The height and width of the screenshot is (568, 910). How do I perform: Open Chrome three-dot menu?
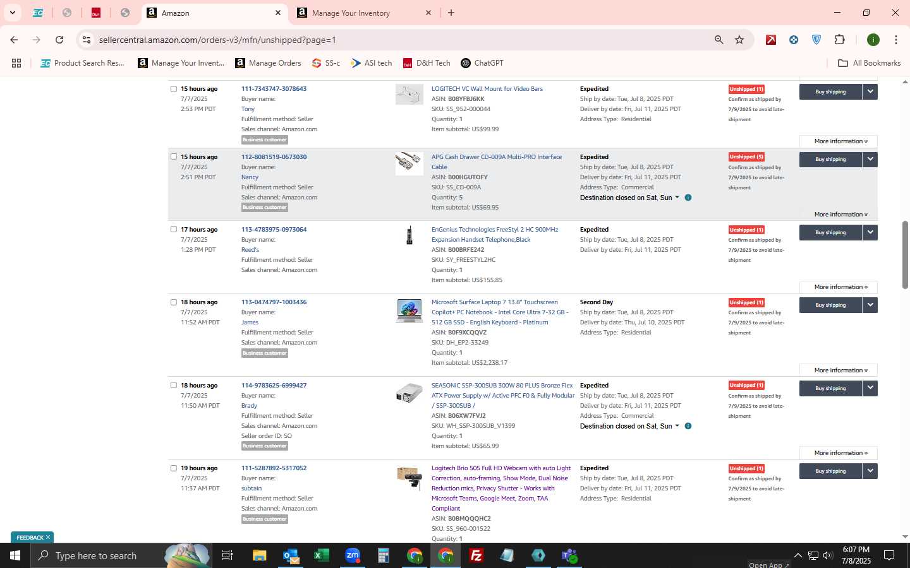[896, 40]
